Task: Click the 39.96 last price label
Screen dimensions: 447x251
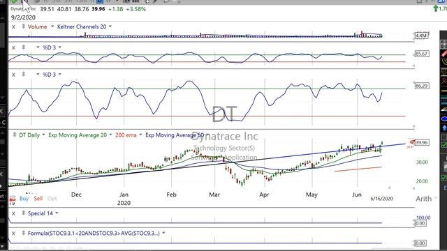Action: pyautogui.click(x=422, y=142)
